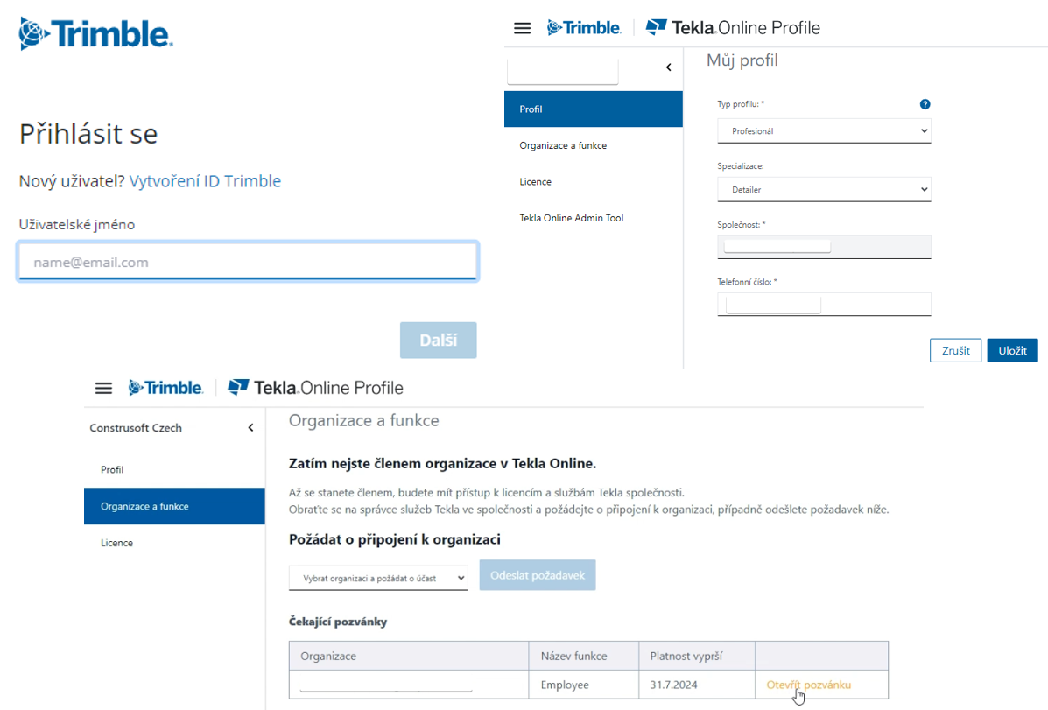1048x710 pixels.
Task: Click the Platnost vyprší column header
Action: (x=697, y=656)
